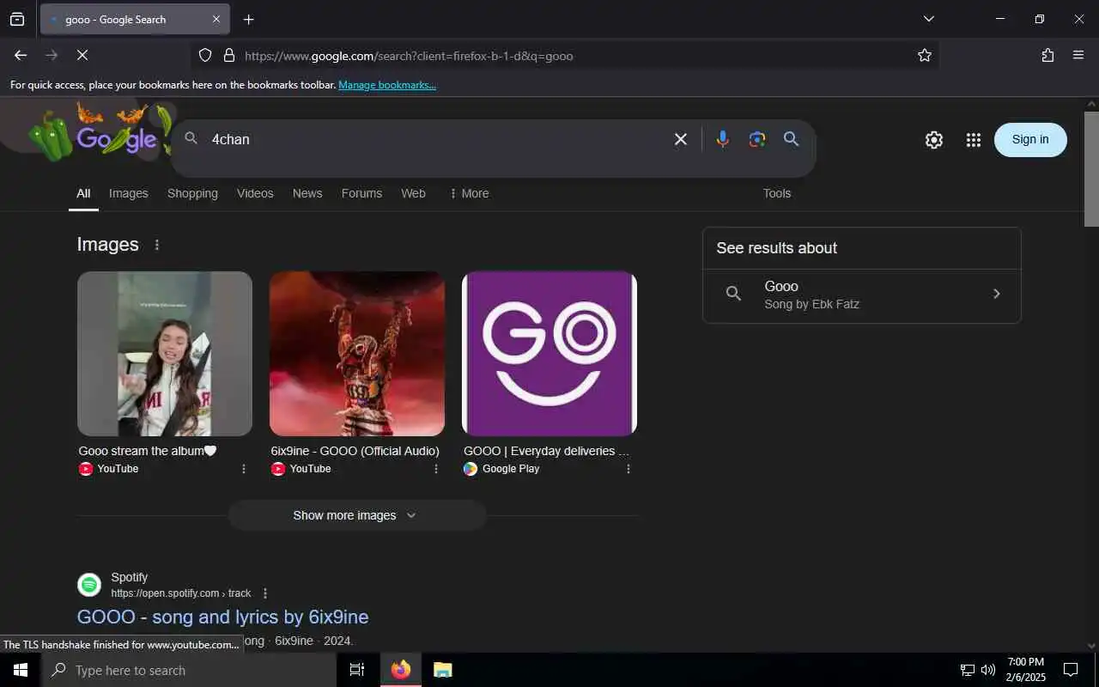Screen dimensions: 1099x687
Task: Click the site security padlock icon
Action: click(x=228, y=55)
